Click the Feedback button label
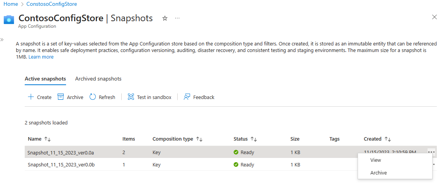This screenshot has height=193, width=443. coord(204,97)
